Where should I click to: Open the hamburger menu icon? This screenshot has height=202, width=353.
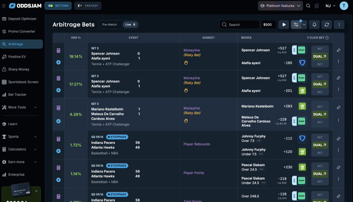[x=4, y=6]
